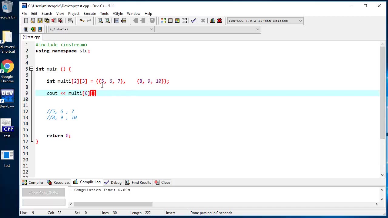Viewport: 388px width, 218px height.
Task: Open the AStyle menu
Action: [118, 14]
